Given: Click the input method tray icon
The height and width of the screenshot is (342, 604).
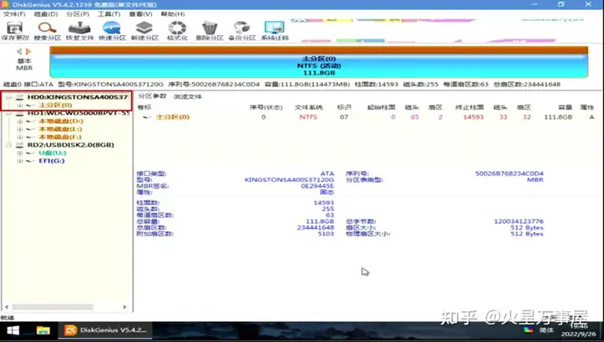Looking at the screenshot, I should pos(528,330).
